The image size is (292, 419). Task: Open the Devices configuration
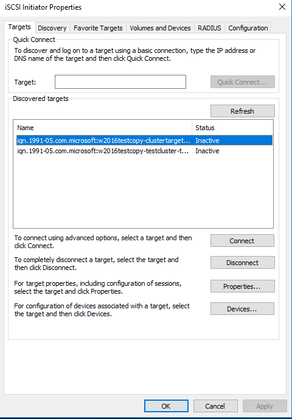tap(242, 309)
